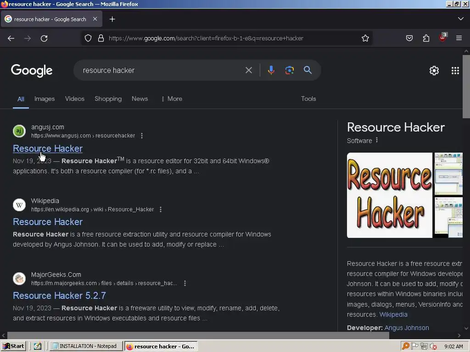
Task: Click the scroll down arrow
Action: click(x=466, y=328)
